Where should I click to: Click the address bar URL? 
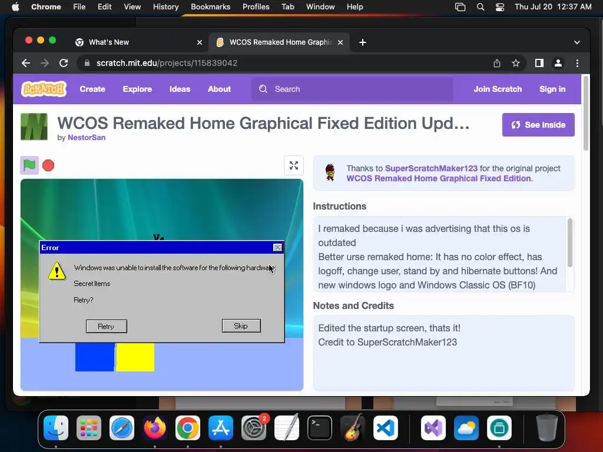(167, 63)
